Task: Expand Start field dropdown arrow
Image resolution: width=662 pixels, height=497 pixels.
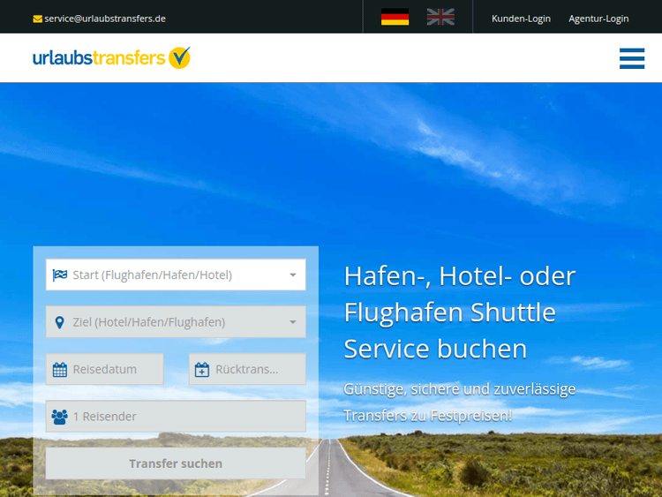Action: tap(292, 275)
